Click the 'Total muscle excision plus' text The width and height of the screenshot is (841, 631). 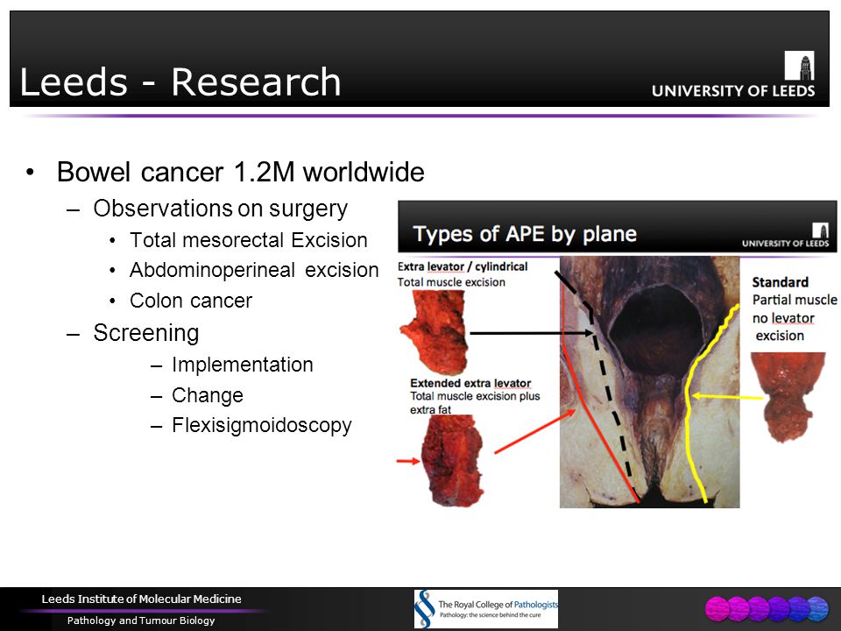[x=475, y=396]
